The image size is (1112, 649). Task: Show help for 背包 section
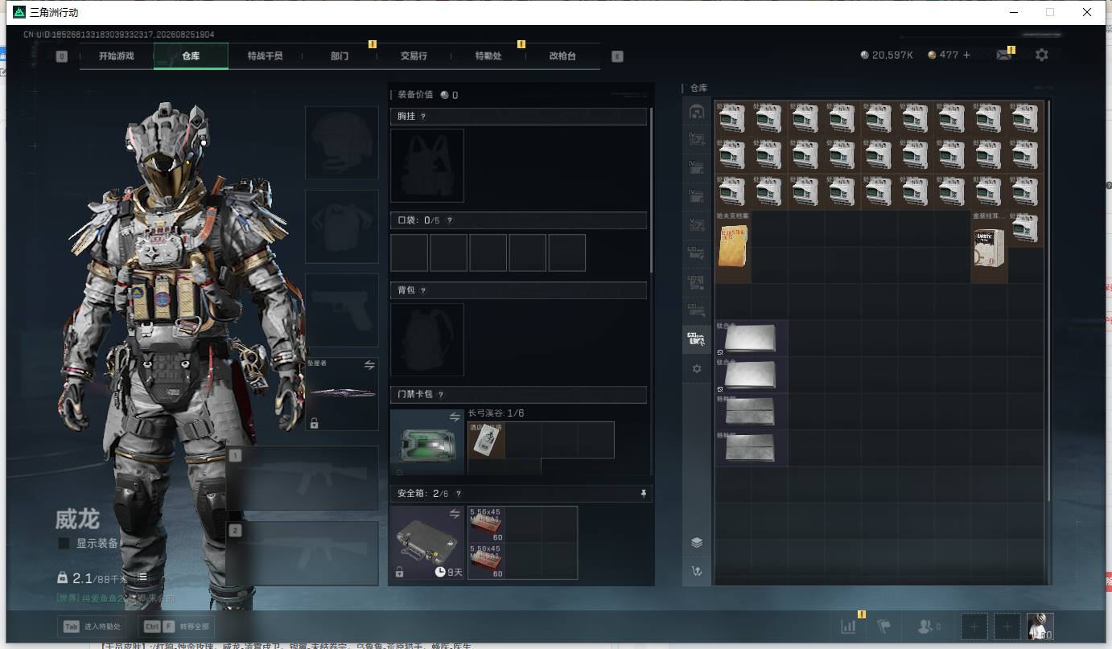pos(423,290)
